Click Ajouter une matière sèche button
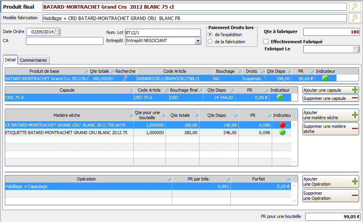The width and height of the screenshot is (363, 223). point(331,115)
